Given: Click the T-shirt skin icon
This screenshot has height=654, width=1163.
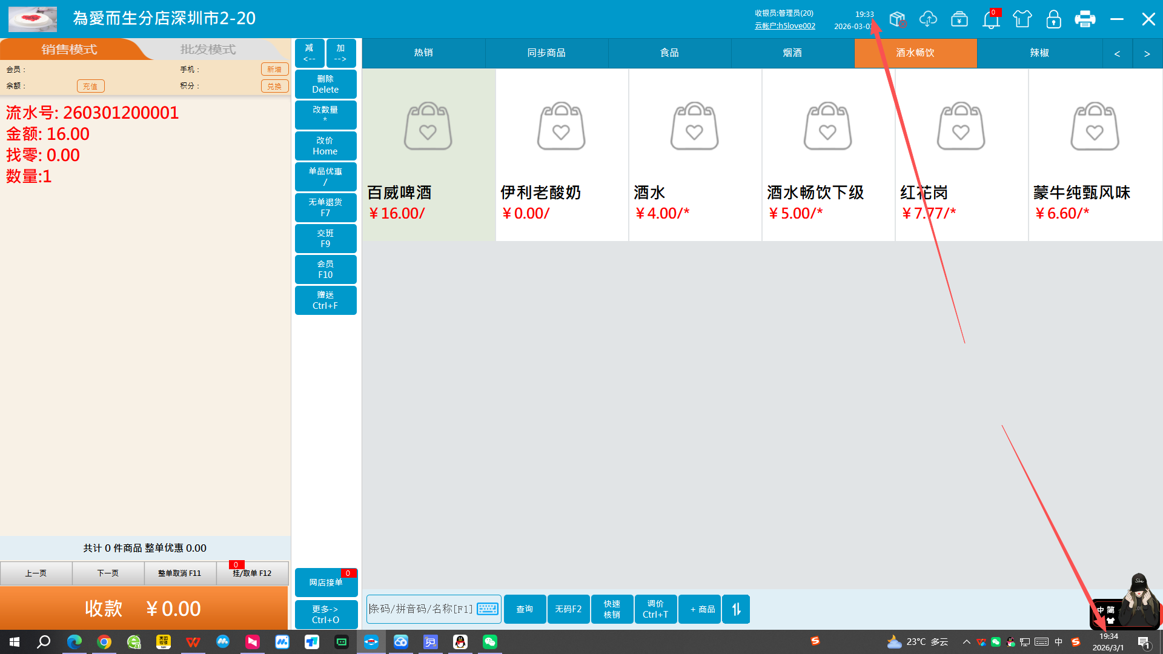Looking at the screenshot, I should point(1022,19).
